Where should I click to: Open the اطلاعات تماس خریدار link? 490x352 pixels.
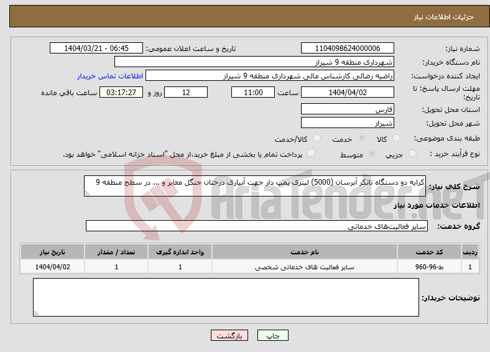coord(110,76)
